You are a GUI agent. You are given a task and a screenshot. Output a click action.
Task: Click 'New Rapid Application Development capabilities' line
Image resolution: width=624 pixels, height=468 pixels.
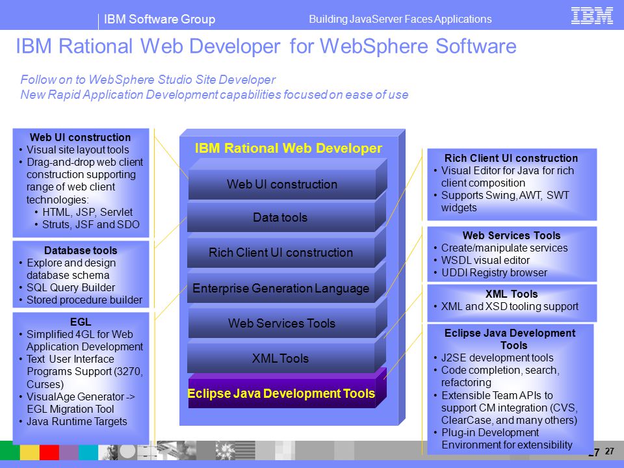[x=214, y=95]
